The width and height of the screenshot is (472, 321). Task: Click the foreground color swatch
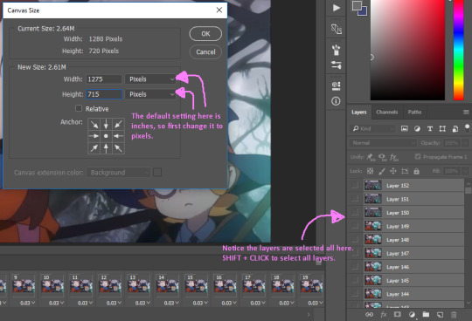[357, 5]
